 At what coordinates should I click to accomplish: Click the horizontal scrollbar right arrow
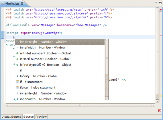coord(154,105)
